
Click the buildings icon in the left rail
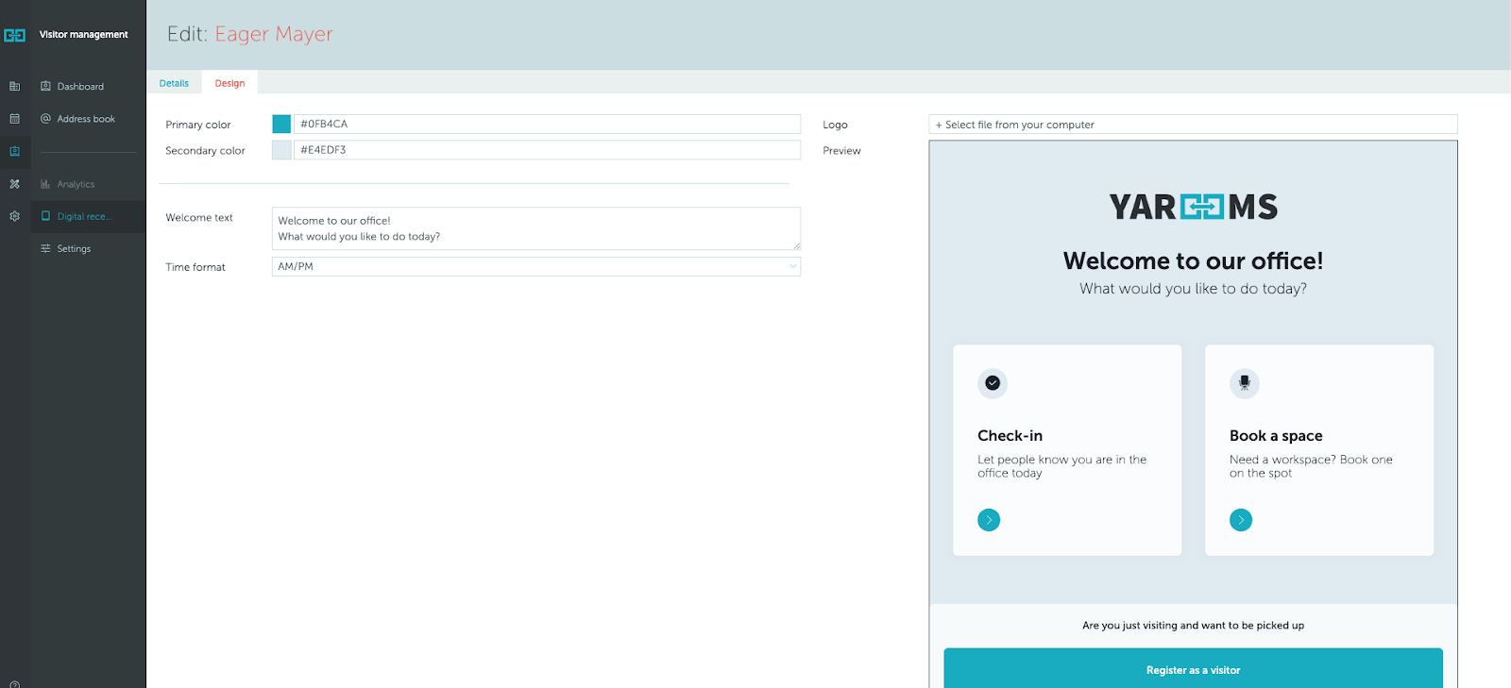(14, 87)
